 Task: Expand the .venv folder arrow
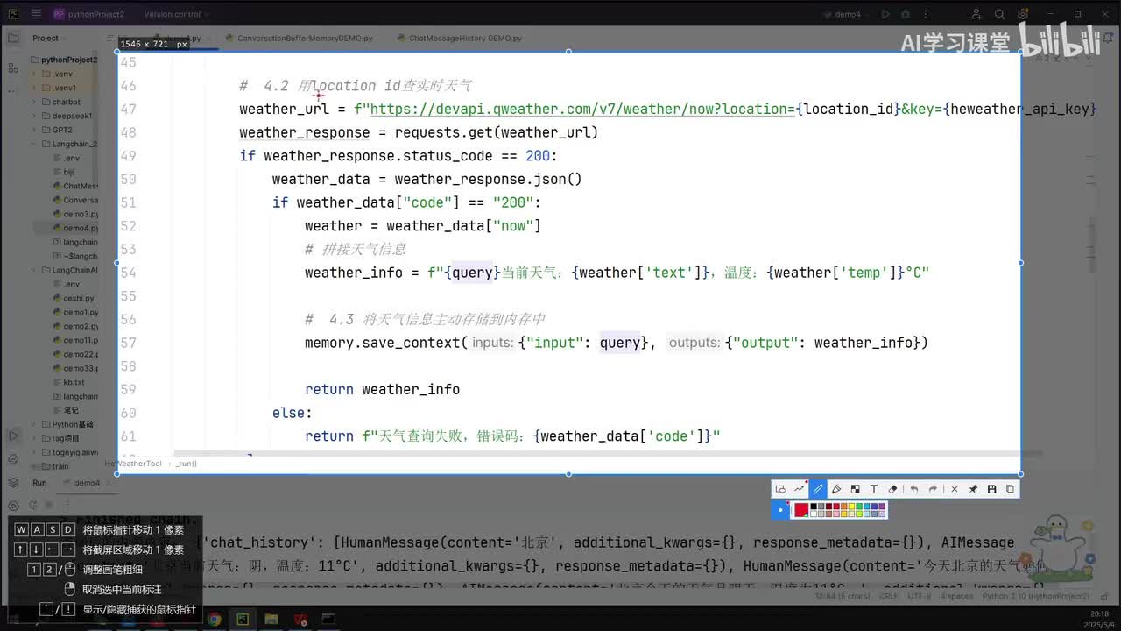click(35, 74)
